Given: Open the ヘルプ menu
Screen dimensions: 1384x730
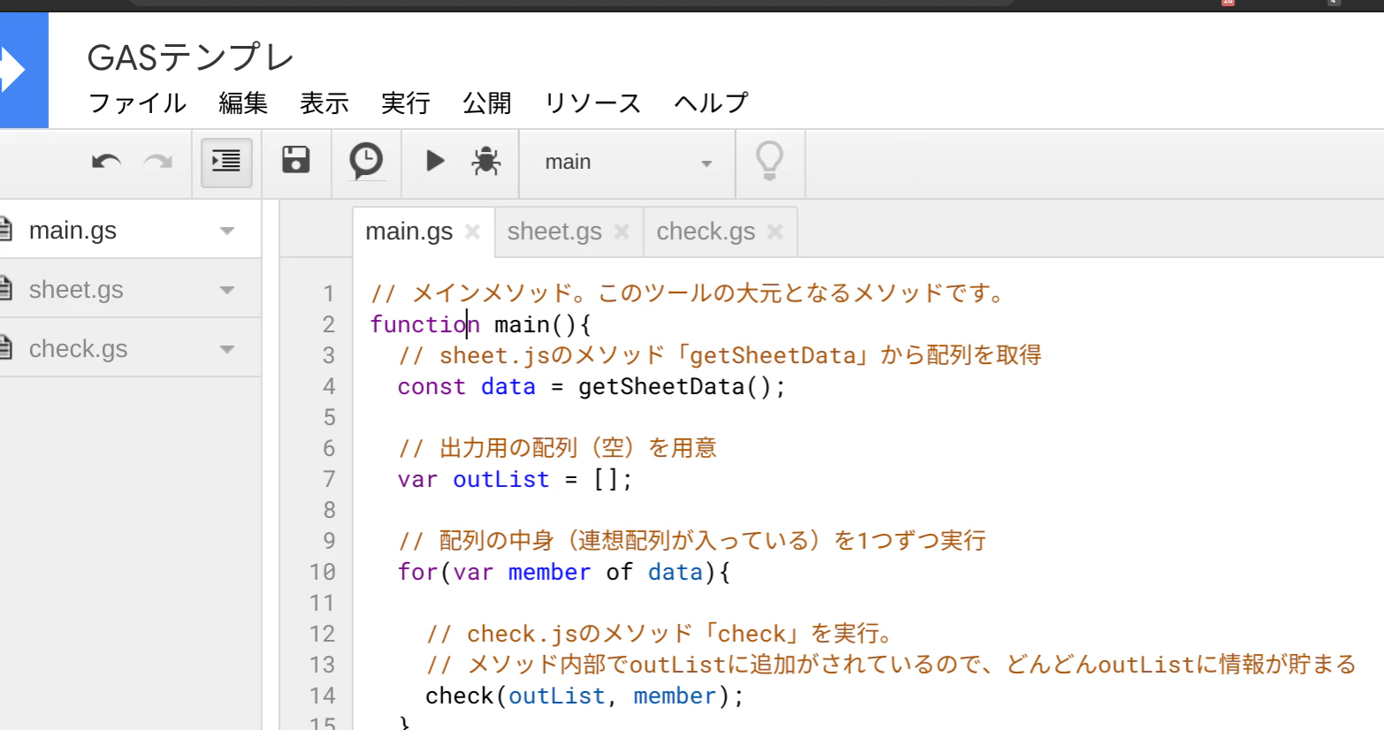Looking at the screenshot, I should pos(711,103).
